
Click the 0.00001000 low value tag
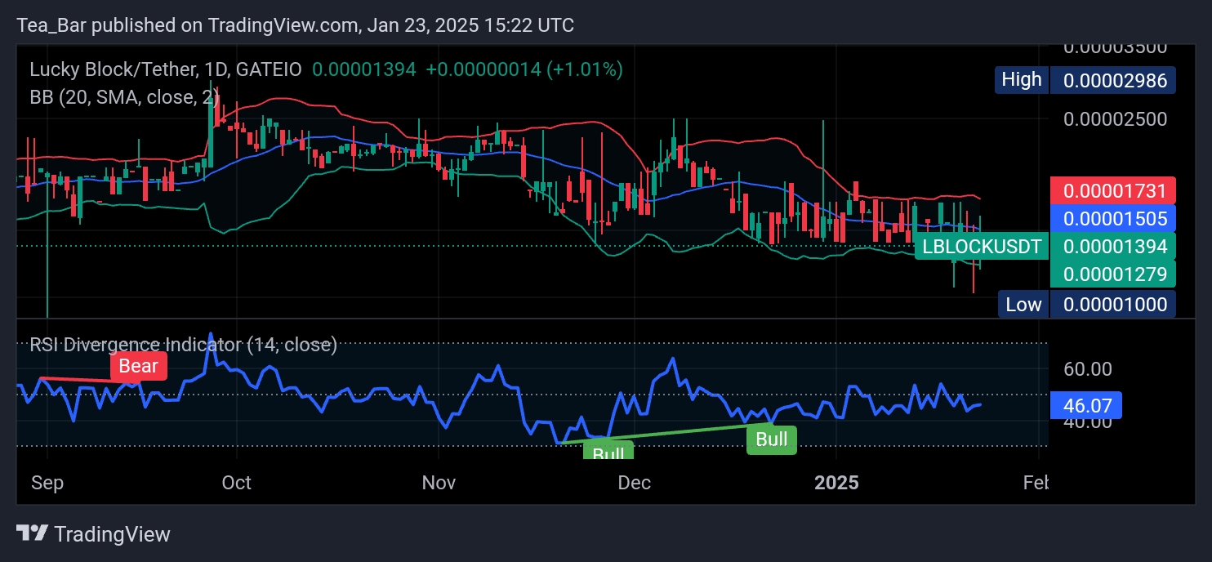coord(1113,305)
